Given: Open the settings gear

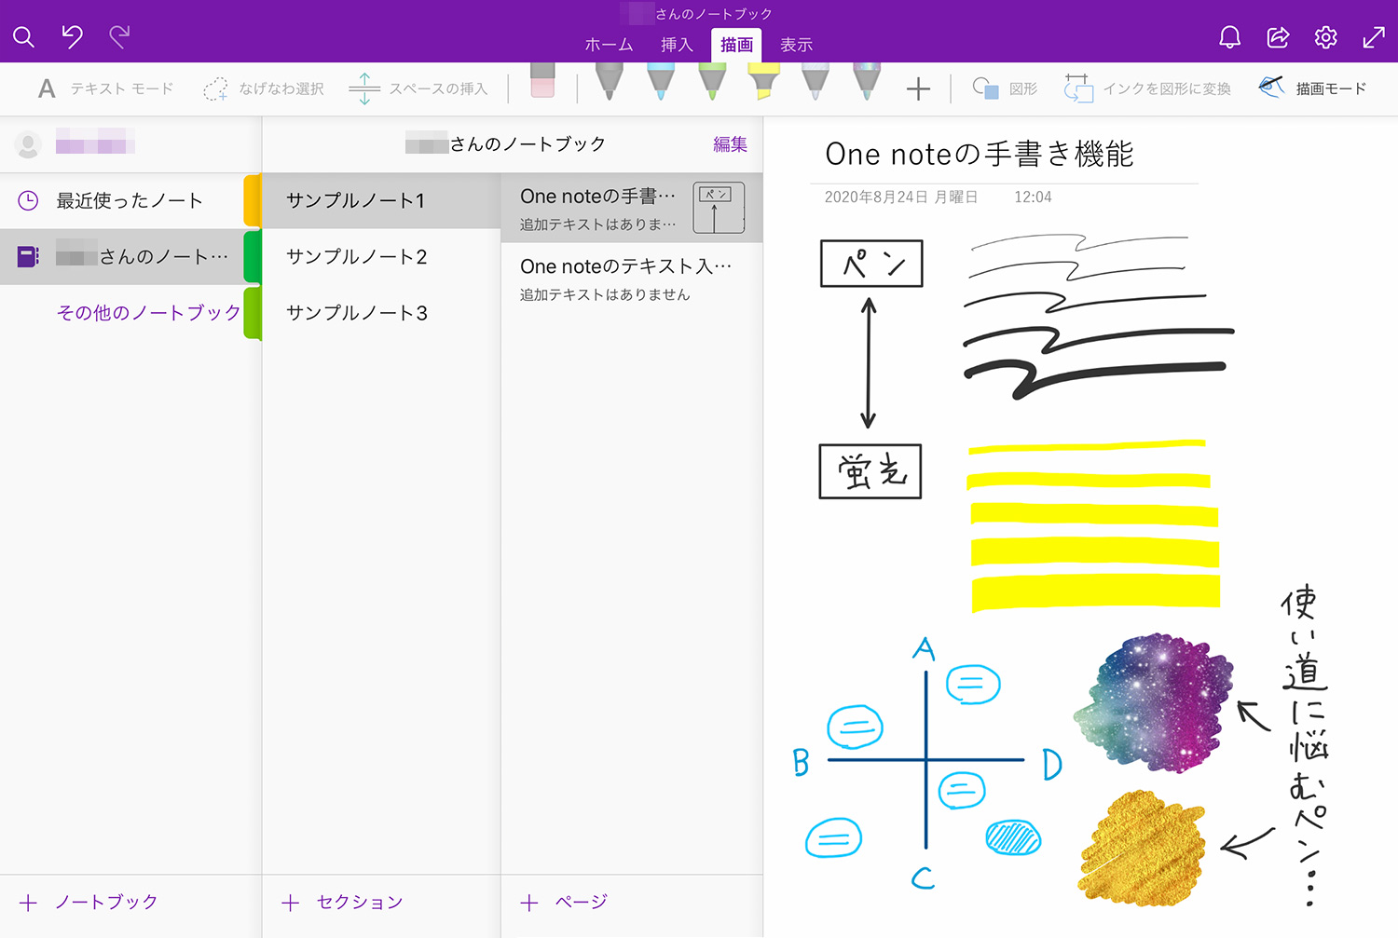Looking at the screenshot, I should tap(1325, 37).
